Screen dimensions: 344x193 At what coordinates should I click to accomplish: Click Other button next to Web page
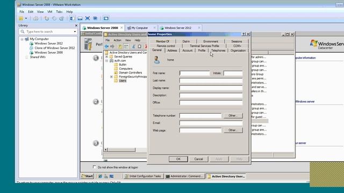tap(233, 130)
